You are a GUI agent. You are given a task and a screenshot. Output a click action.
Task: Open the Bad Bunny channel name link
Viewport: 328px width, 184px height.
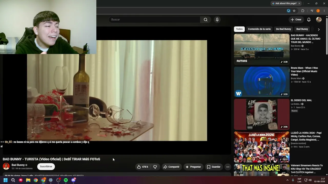(18, 165)
